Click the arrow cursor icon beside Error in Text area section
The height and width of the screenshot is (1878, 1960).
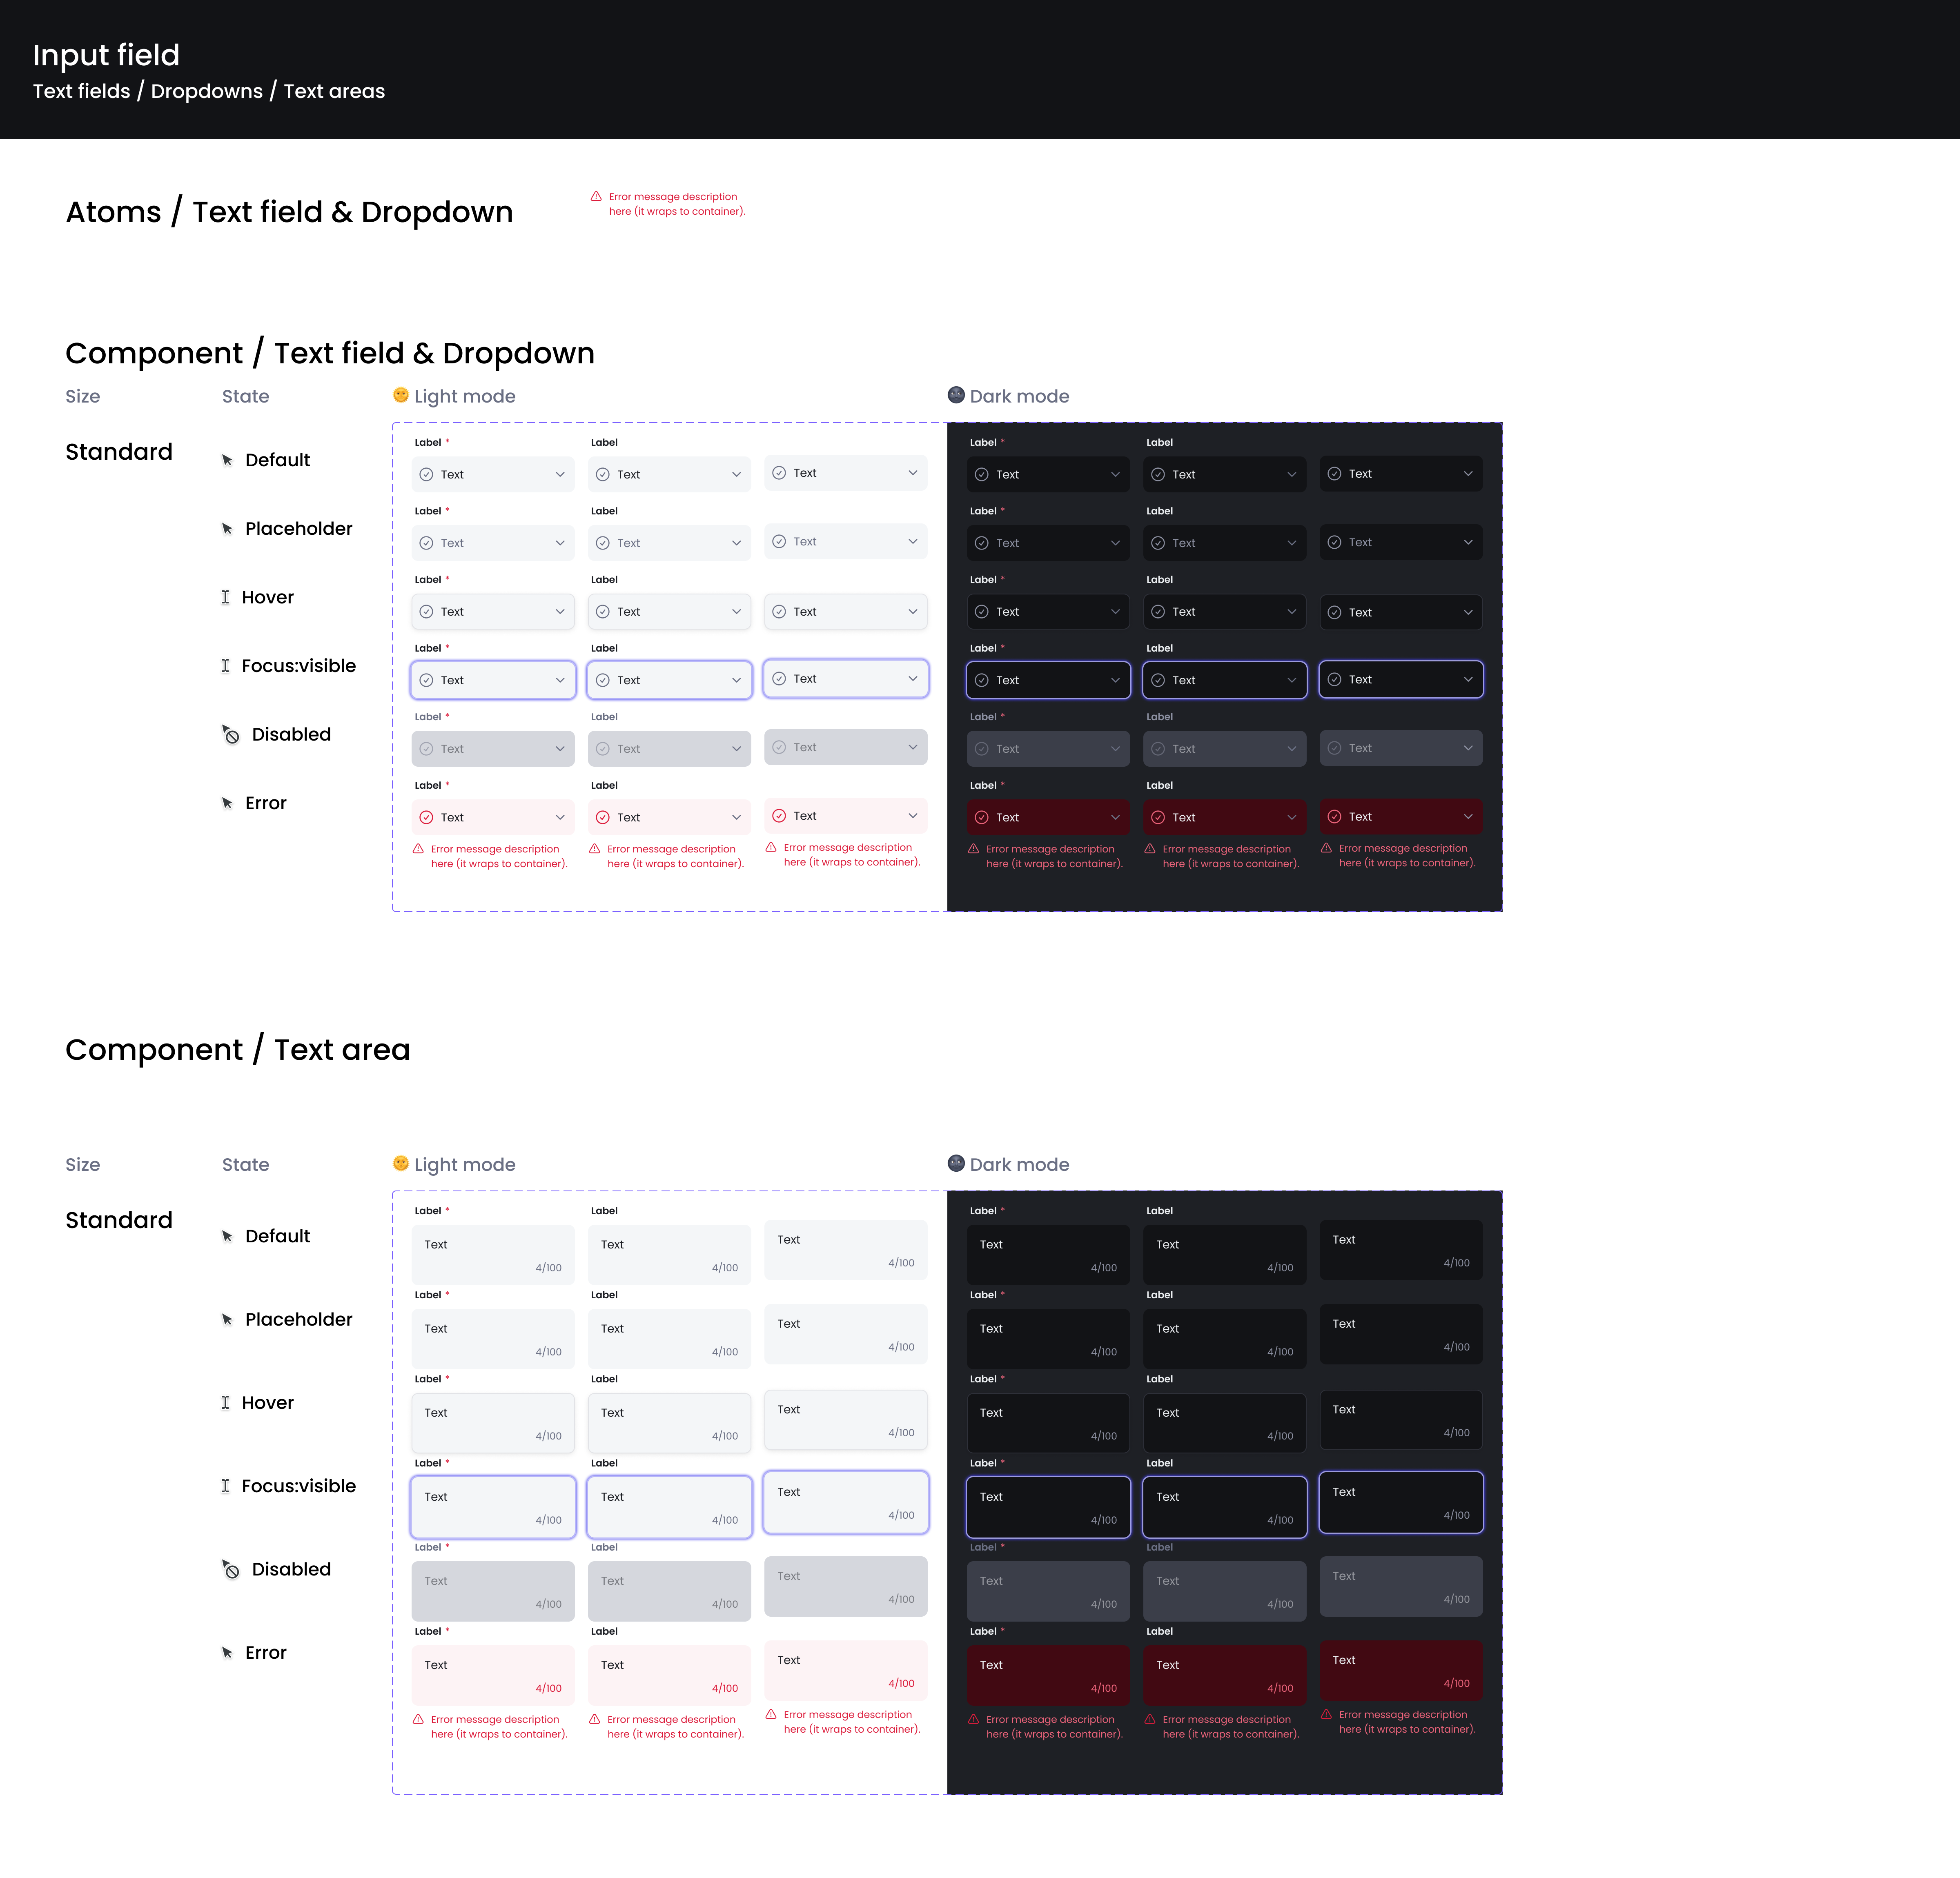click(227, 1653)
